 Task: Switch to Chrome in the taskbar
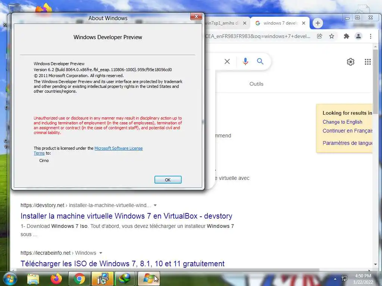(x=79, y=279)
